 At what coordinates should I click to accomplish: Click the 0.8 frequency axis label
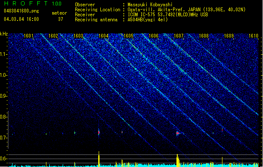[3, 117]
